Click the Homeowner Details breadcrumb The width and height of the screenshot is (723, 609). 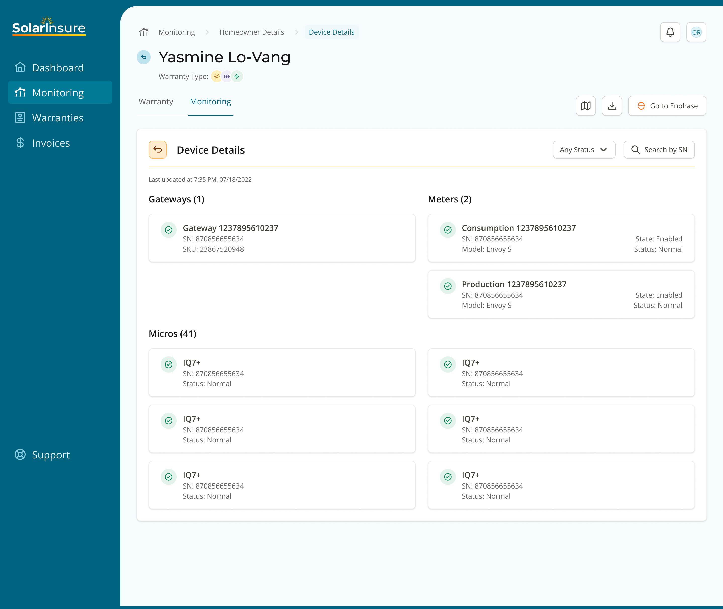(x=251, y=32)
